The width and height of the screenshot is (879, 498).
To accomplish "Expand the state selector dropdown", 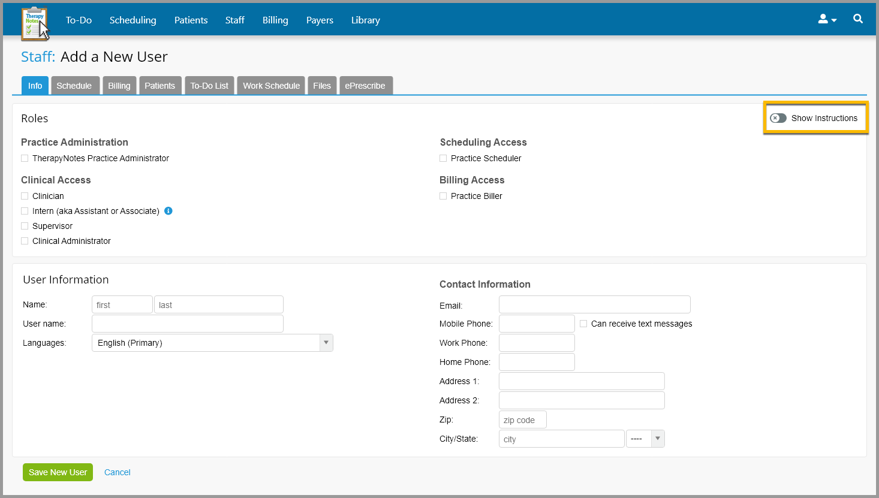I will (x=657, y=438).
